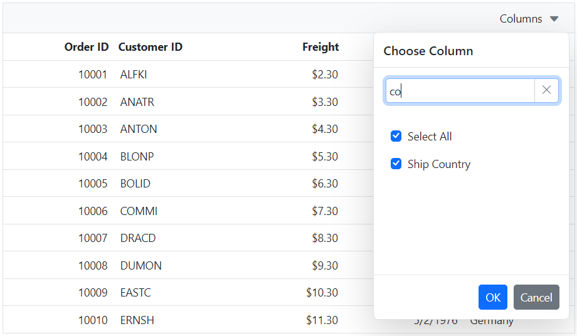Open the Columns dropdown arrow
This screenshot has height=336, width=577.
pyautogui.click(x=554, y=19)
